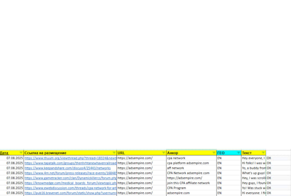Select the 'CPA Network adsempire.com' anchor cell
The width and height of the screenshot is (291, 196).
point(191,173)
